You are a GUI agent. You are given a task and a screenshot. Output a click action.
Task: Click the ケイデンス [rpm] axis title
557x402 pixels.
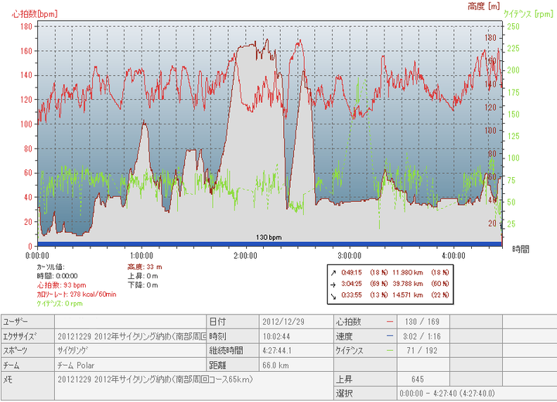click(x=528, y=14)
